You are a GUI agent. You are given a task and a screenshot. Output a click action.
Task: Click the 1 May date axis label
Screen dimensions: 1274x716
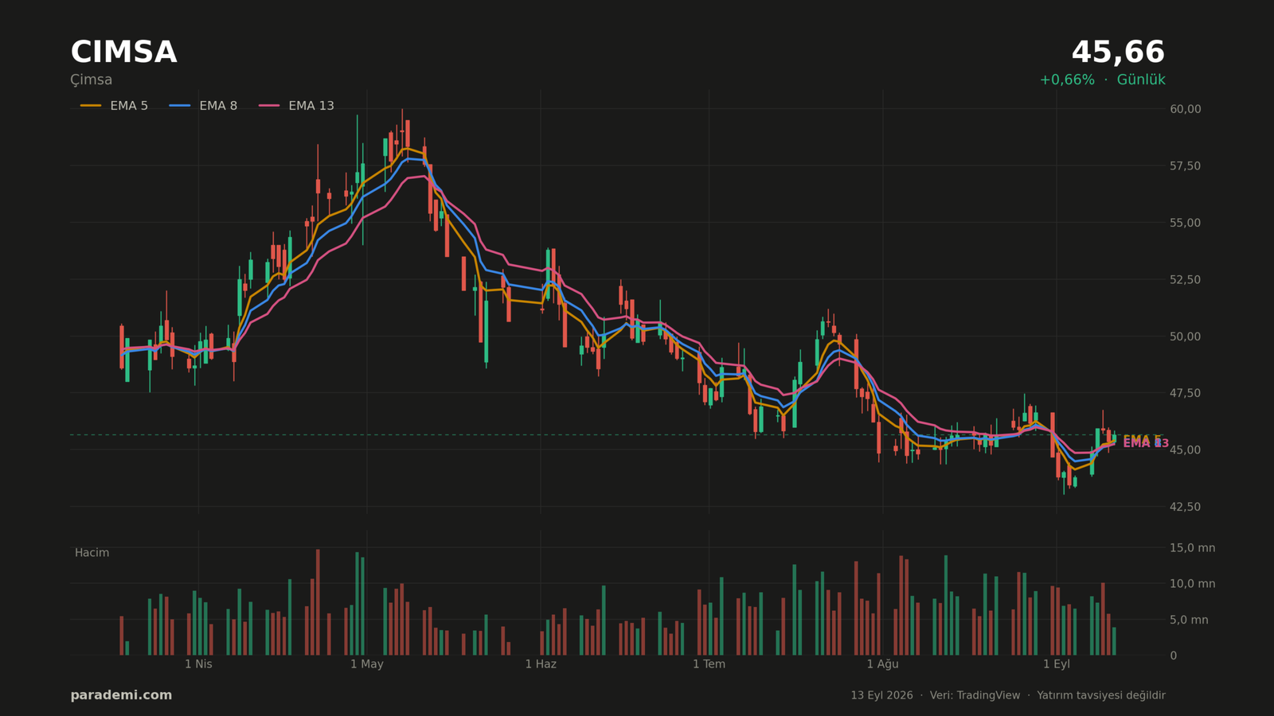point(367,664)
